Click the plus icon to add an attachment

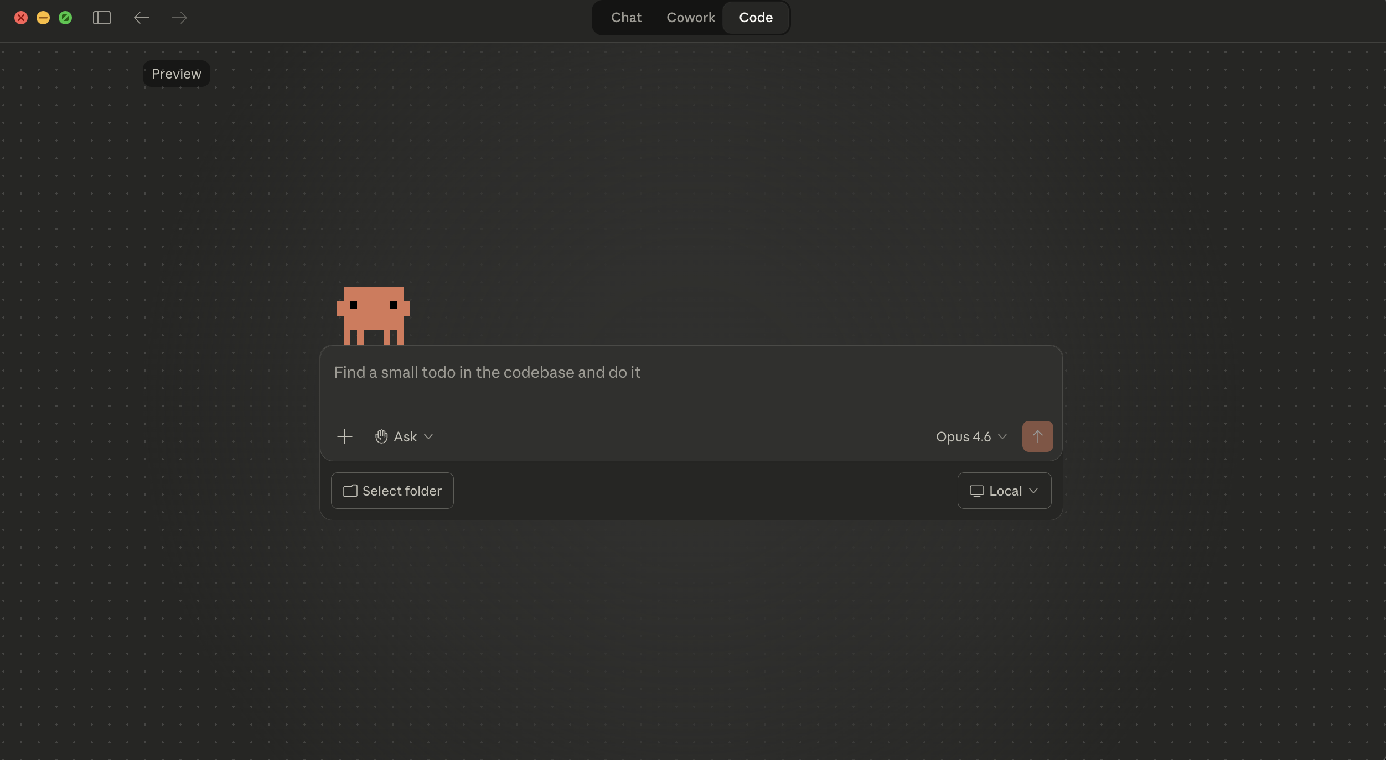(x=344, y=436)
